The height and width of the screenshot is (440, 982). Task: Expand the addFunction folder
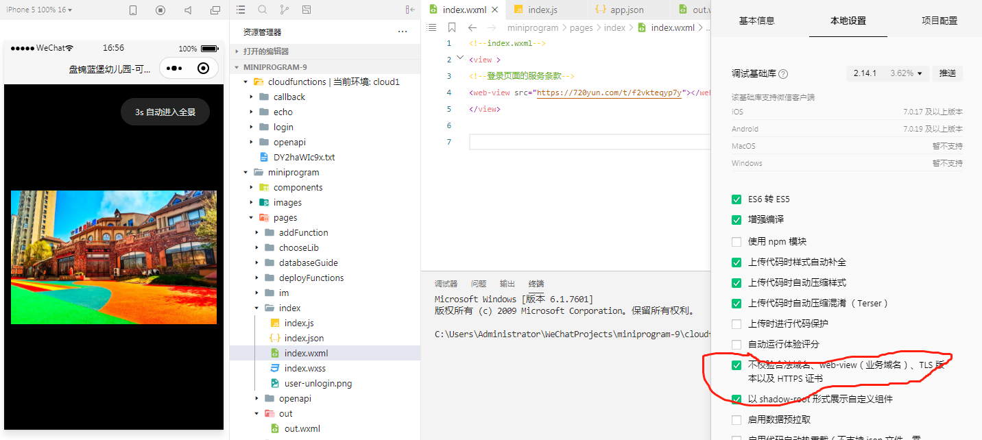(x=256, y=232)
